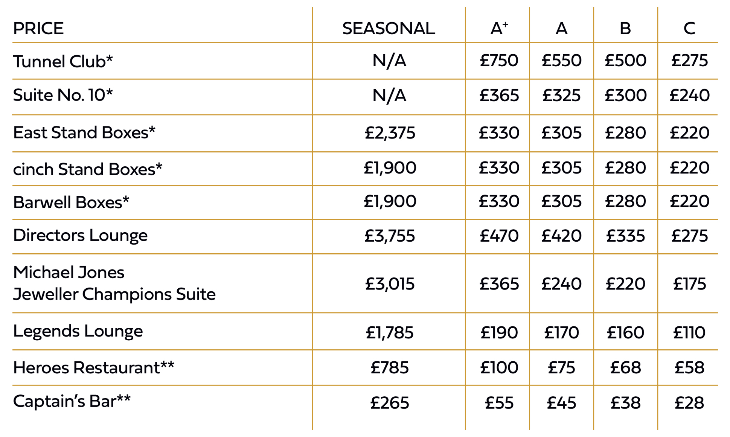Image resolution: width=730 pixels, height=437 pixels.
Task: Select the A+ column header
Action: (x=499, y=28)
